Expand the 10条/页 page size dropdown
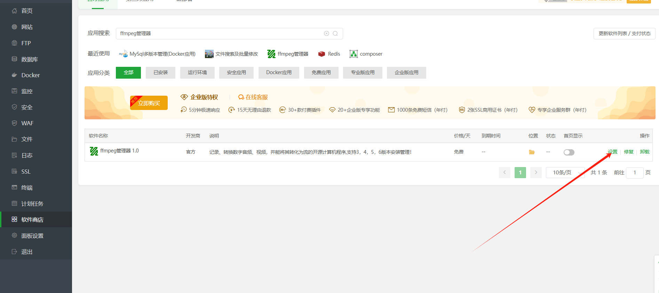Image resolution: width=659 pixels, height=293 pixels. click(565, 173)
